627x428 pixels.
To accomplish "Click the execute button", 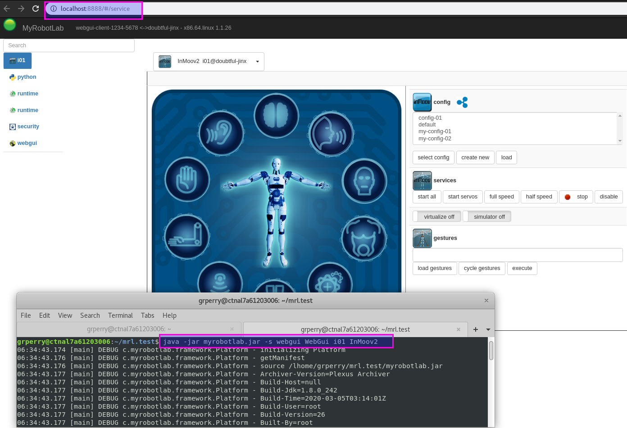I will pos(522,268).
